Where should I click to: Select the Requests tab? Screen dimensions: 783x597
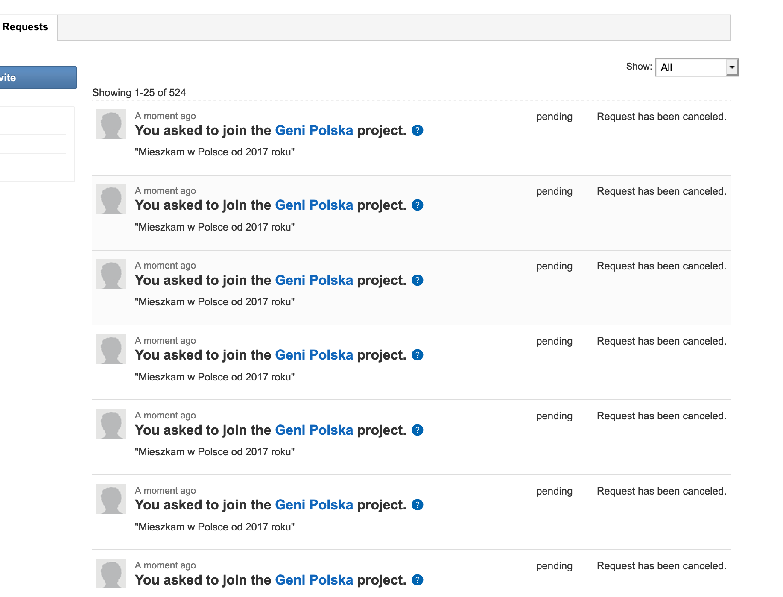[26, 27]
